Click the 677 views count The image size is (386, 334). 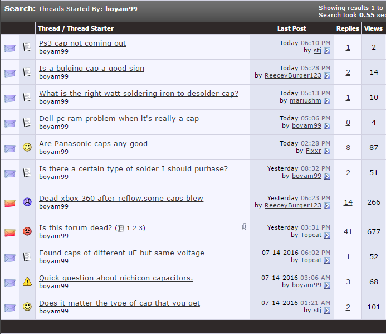[x=374, y=232]
